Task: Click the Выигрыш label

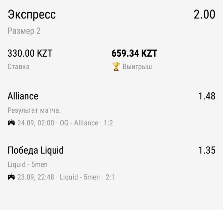Action: tap(137, 66)
